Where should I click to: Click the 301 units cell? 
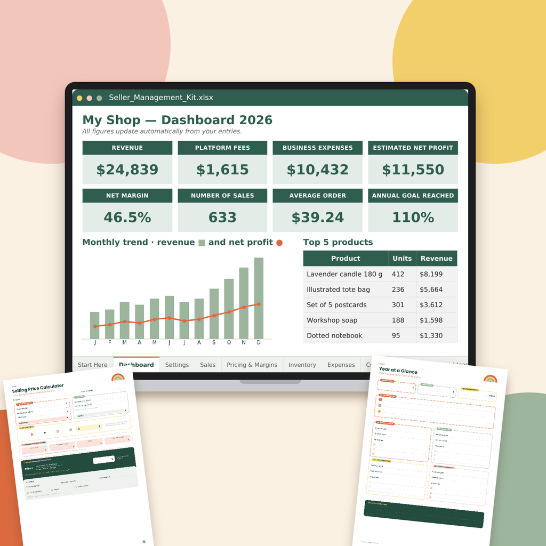click(x=402, y=304)
